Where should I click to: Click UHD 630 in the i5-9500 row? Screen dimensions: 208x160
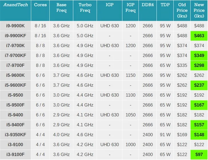pyautogui.click(x=110, y=95)
